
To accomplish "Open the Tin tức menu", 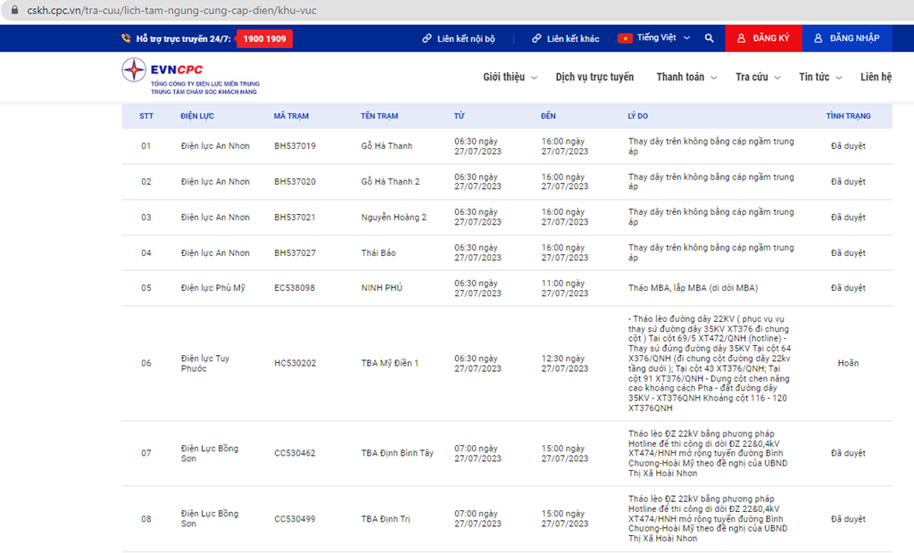I will (x=820, y=77).
